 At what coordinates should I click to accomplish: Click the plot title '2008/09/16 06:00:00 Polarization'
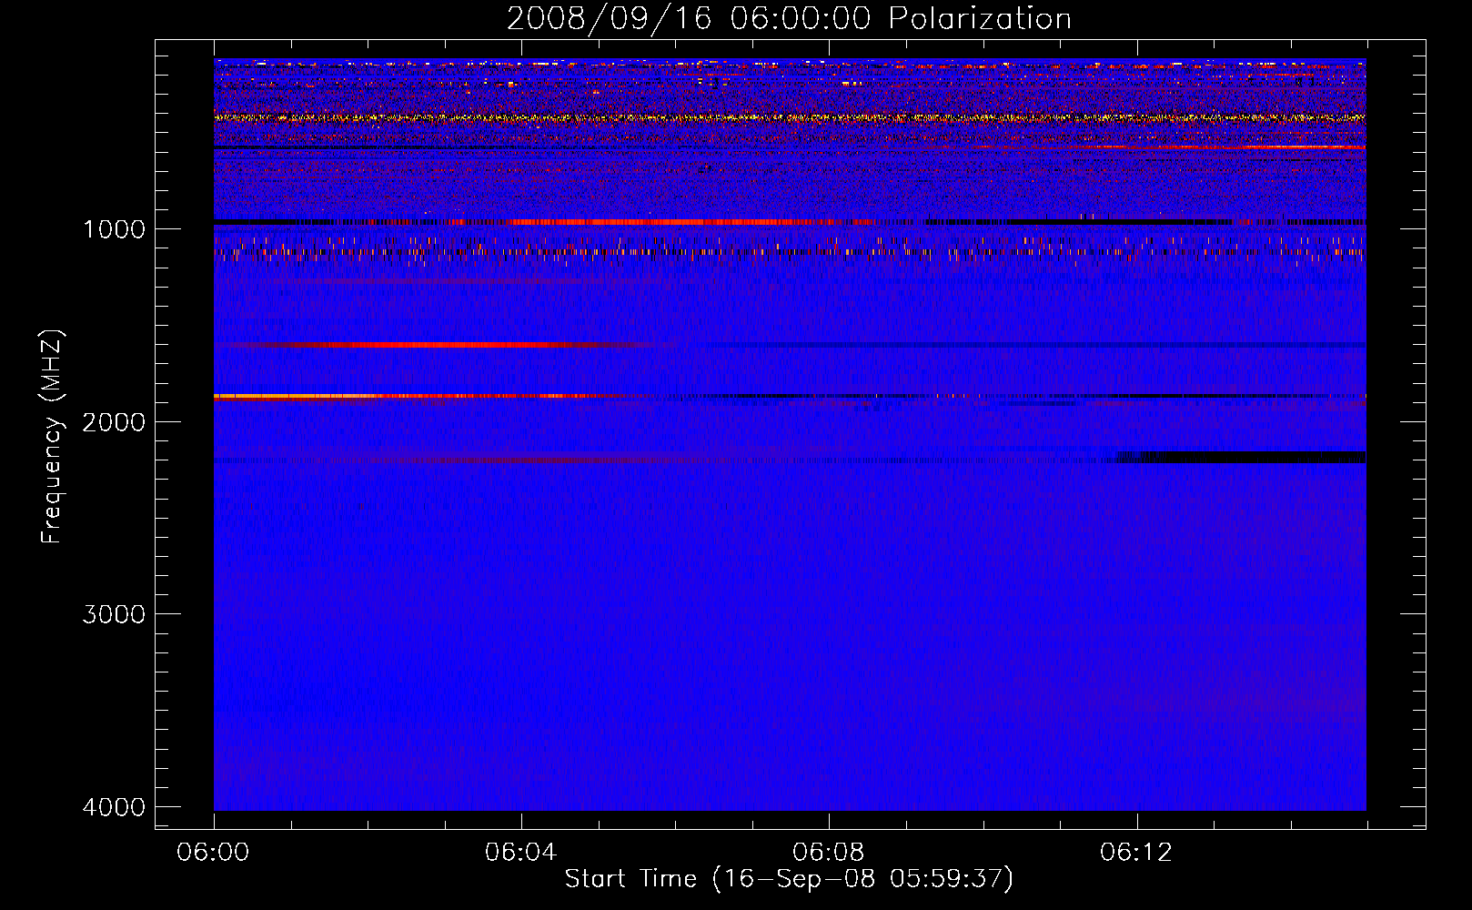[x=789, y=19]
